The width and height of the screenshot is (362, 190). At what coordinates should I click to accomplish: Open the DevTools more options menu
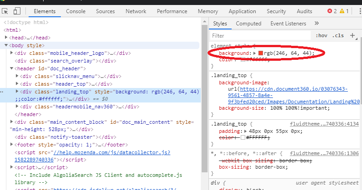(x=360, y=11)
